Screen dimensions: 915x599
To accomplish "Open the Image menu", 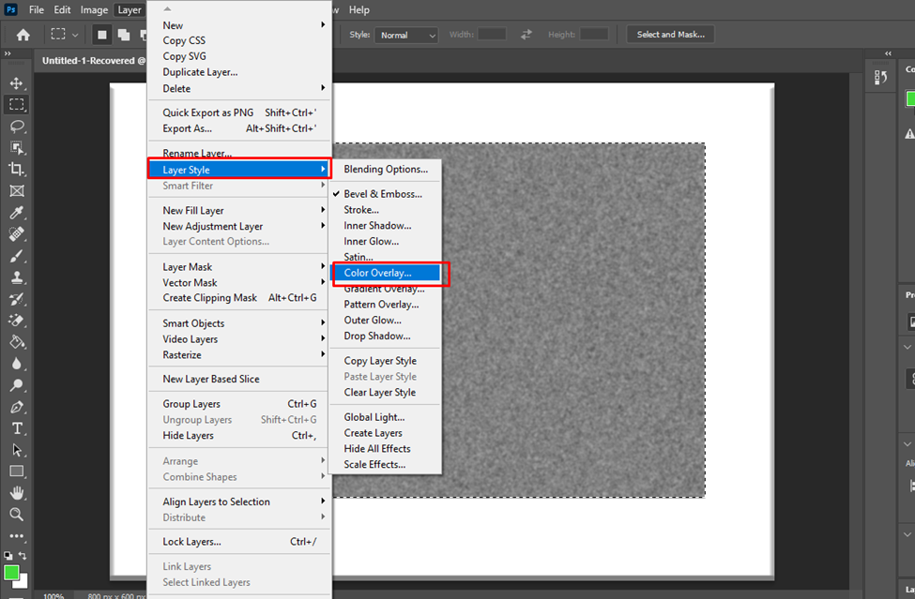I will [94, 10].
